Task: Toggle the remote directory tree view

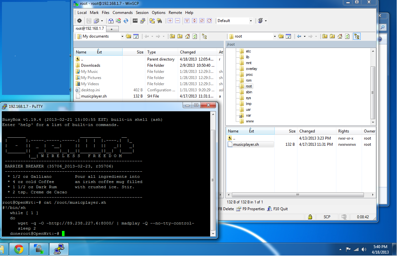Action: coord(357,36)
